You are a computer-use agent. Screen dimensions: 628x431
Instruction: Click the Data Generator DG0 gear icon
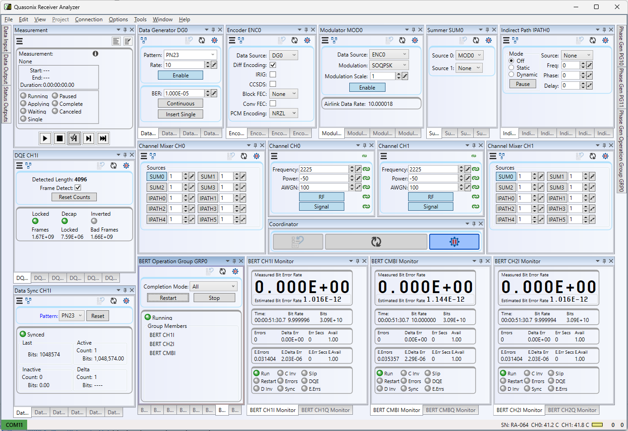point(214,40)
